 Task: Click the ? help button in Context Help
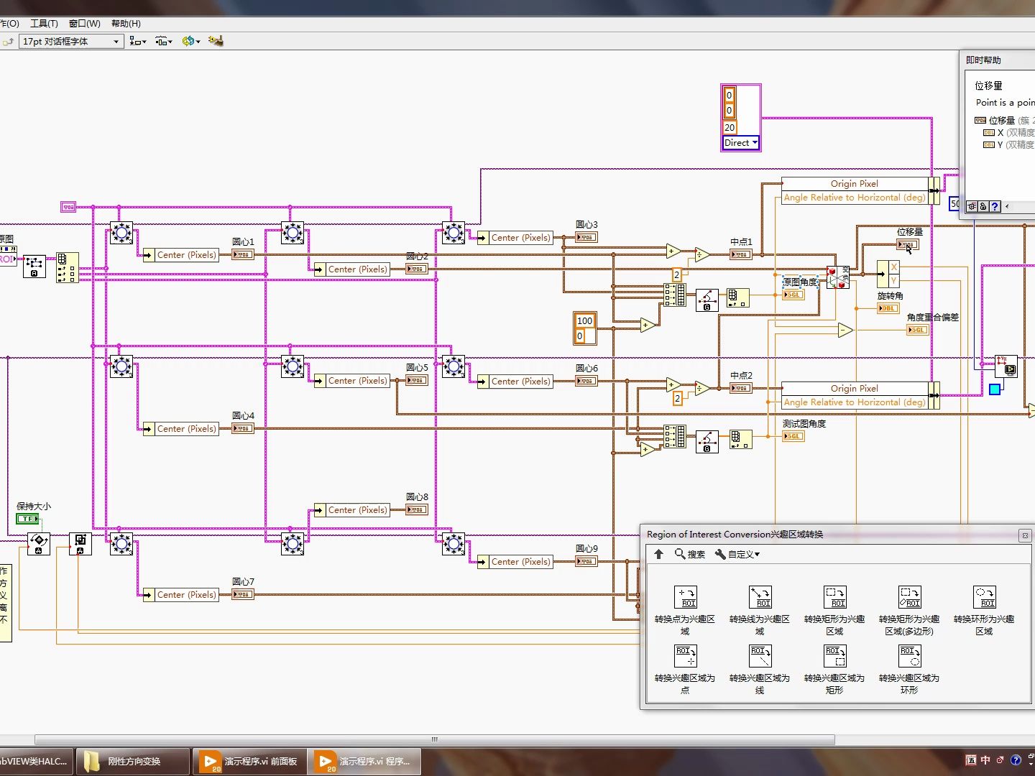point(995,206)
